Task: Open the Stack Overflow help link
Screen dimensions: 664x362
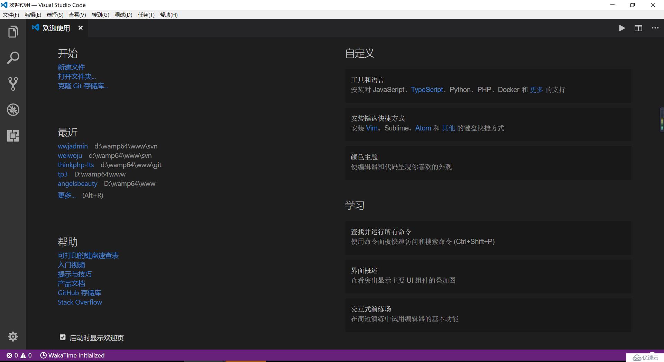Action: 80,302
